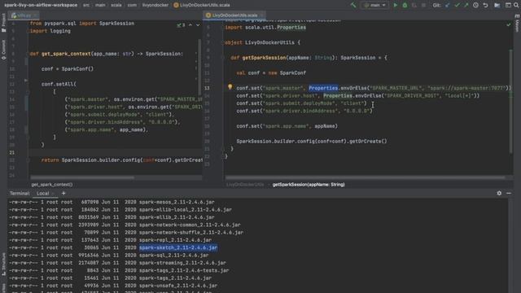Hide the terminal panel with minus icon
This screenshot has width=521, height=293.
point(509,193)
